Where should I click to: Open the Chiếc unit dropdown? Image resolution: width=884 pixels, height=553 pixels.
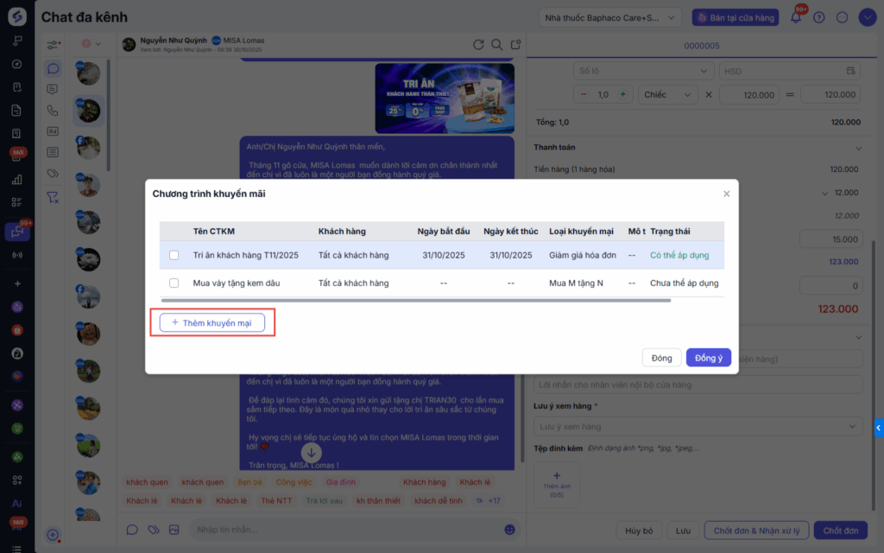point(667,94)
